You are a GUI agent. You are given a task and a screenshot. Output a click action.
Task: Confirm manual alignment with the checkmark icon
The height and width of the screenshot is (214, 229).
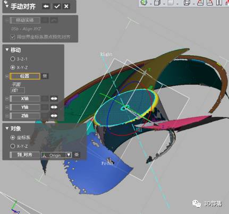tap(57, 6)
